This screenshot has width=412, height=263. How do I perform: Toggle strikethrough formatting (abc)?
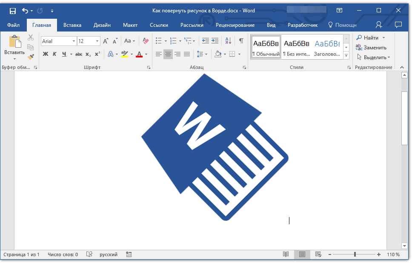pos(79,54)
